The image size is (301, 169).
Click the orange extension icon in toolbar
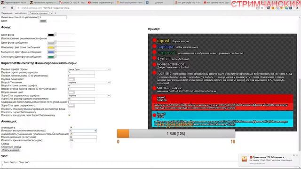(x=273, y=8)
